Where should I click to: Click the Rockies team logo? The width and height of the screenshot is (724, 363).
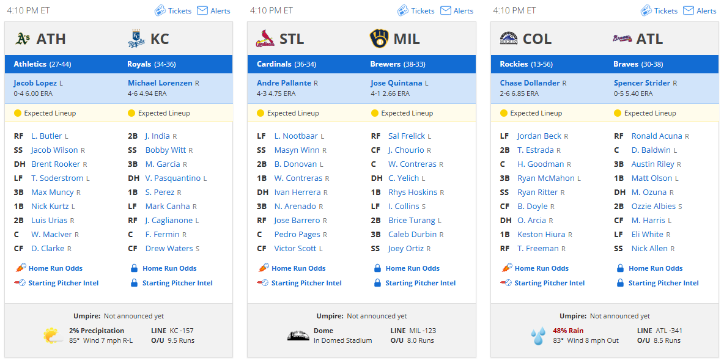(x=508, y=38)
